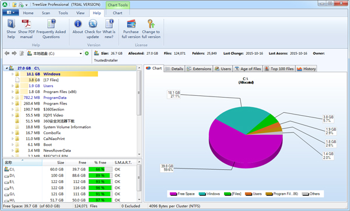Click the green refresh scan button
350x211 pixels.
[87, 53]
